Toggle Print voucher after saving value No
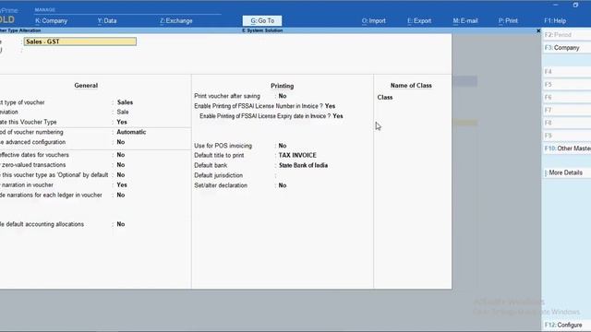Screen dimensions: 591x332 click(283, 96)
